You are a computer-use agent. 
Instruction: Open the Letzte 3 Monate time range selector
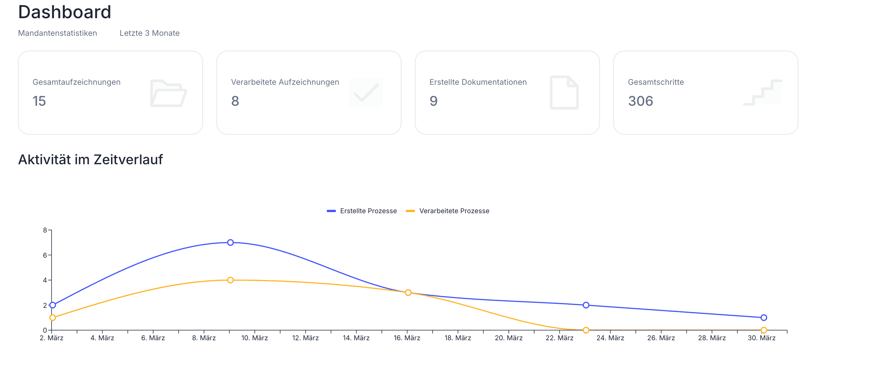(x=149, y=33)
